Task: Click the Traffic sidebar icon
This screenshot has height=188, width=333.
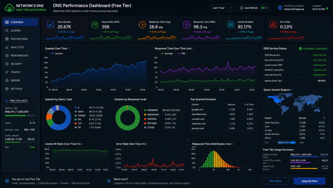Action: 7,72
